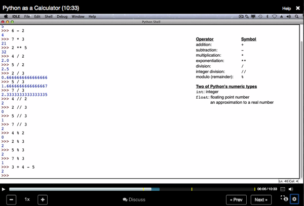The image size is (304, 206).
Task: Open the player settings gear
Action: coord(294,199)
